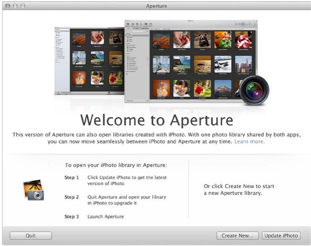311x246 pixels.
Task: Click the Step 2 label
Action: tap(71, 197)
